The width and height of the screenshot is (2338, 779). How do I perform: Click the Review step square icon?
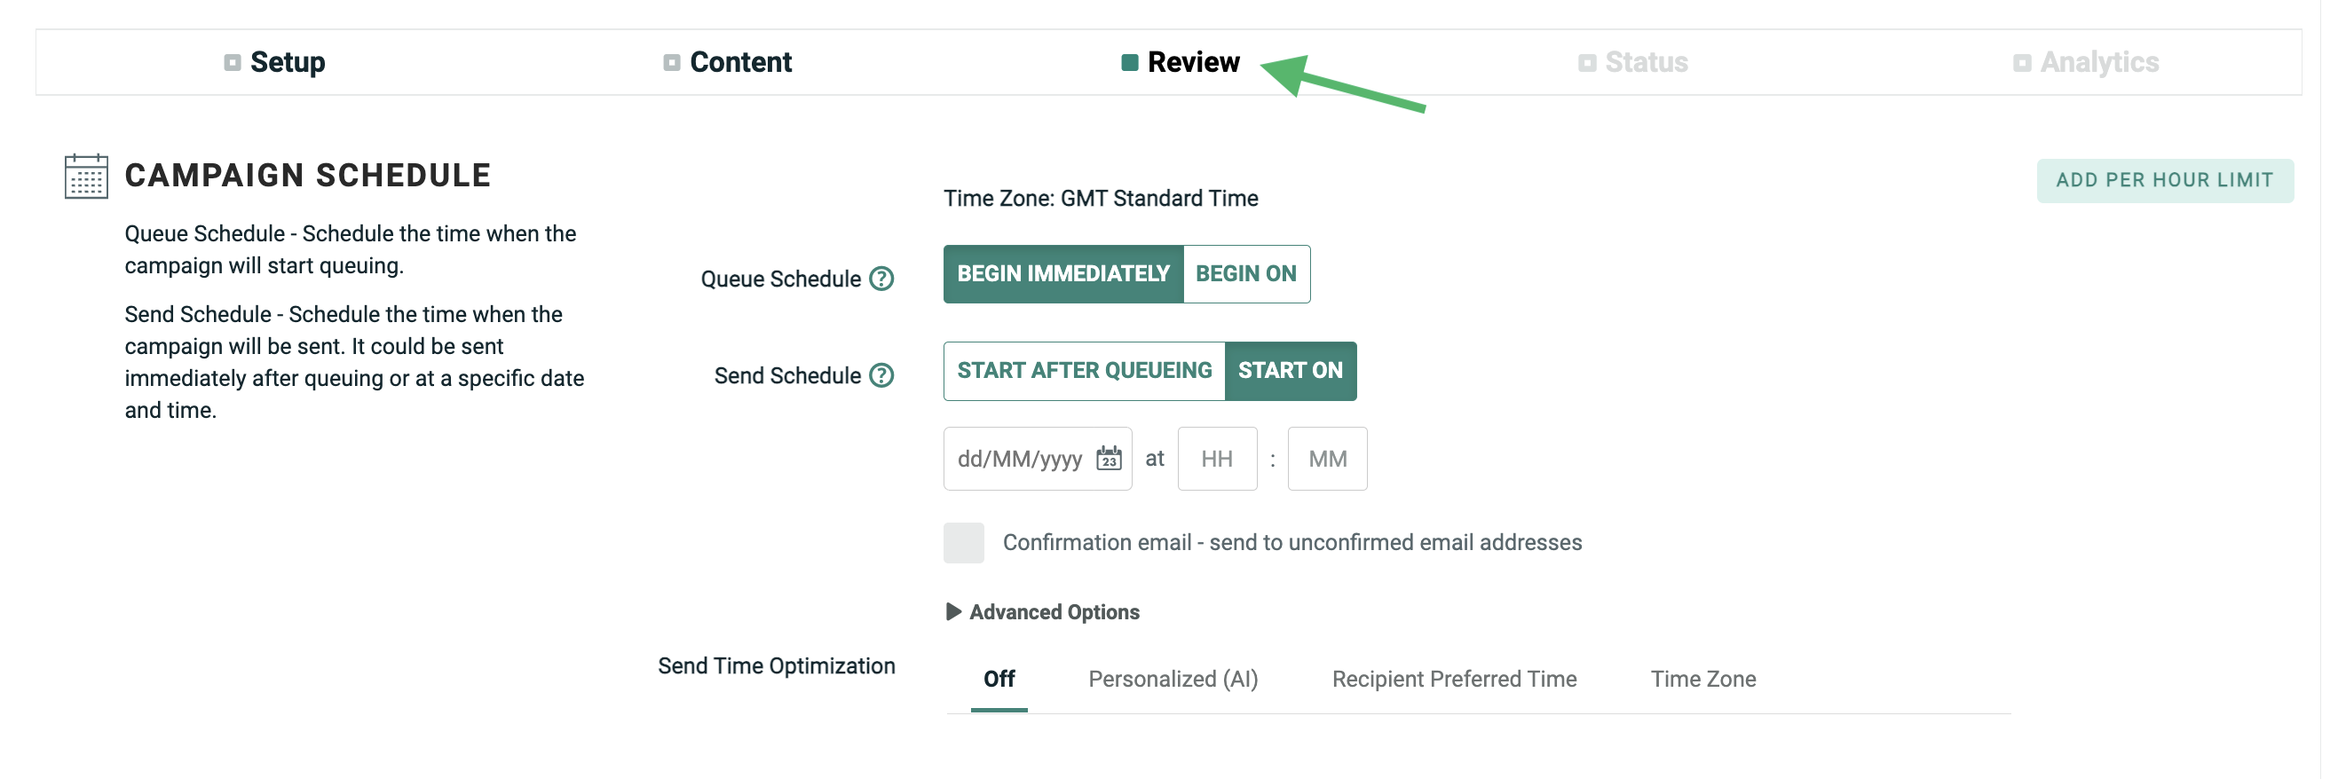pyautogui.click(x=1129, y=63)
